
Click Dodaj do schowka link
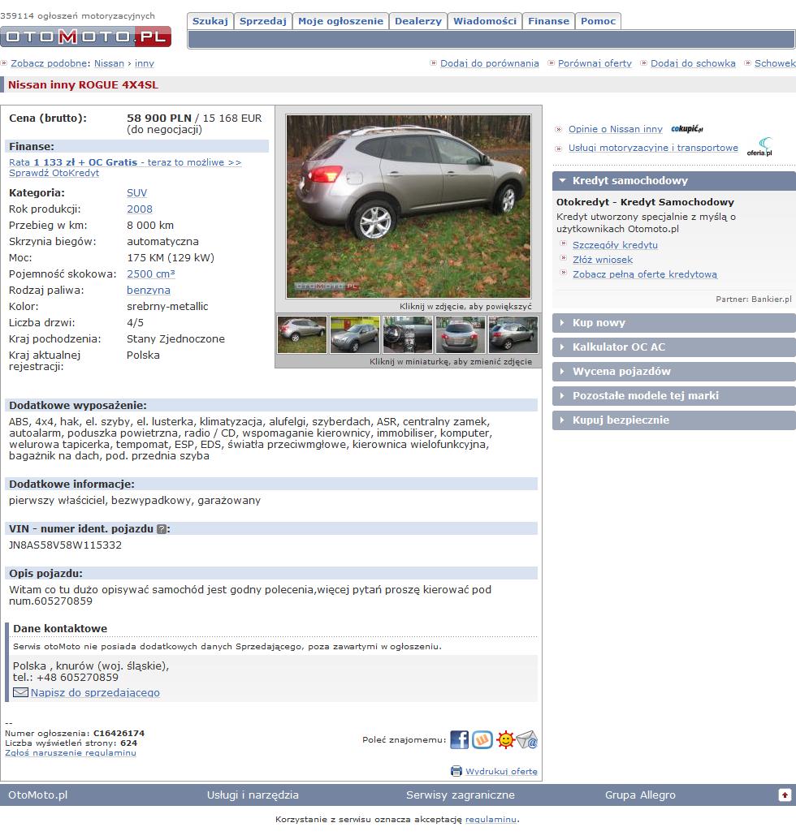(x=693, y=63)
